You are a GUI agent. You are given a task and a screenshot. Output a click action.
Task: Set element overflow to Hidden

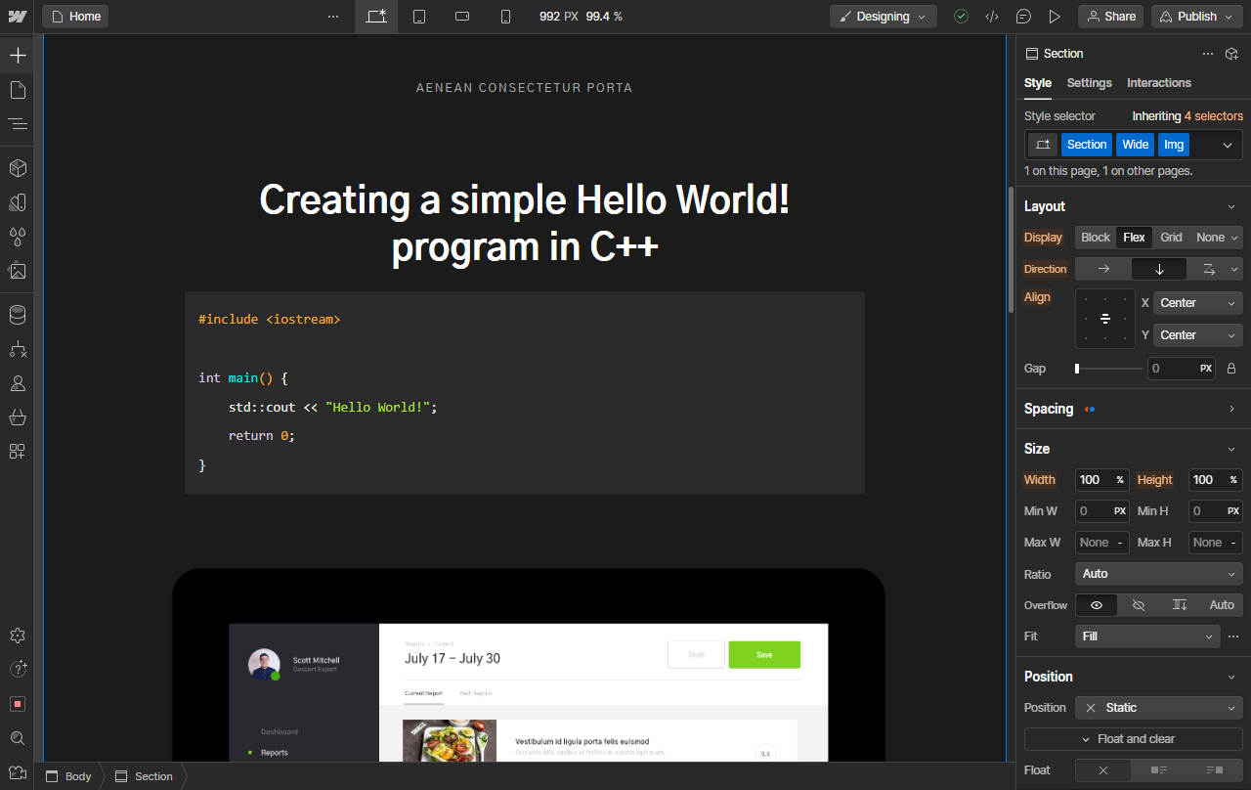[1138, 605]
